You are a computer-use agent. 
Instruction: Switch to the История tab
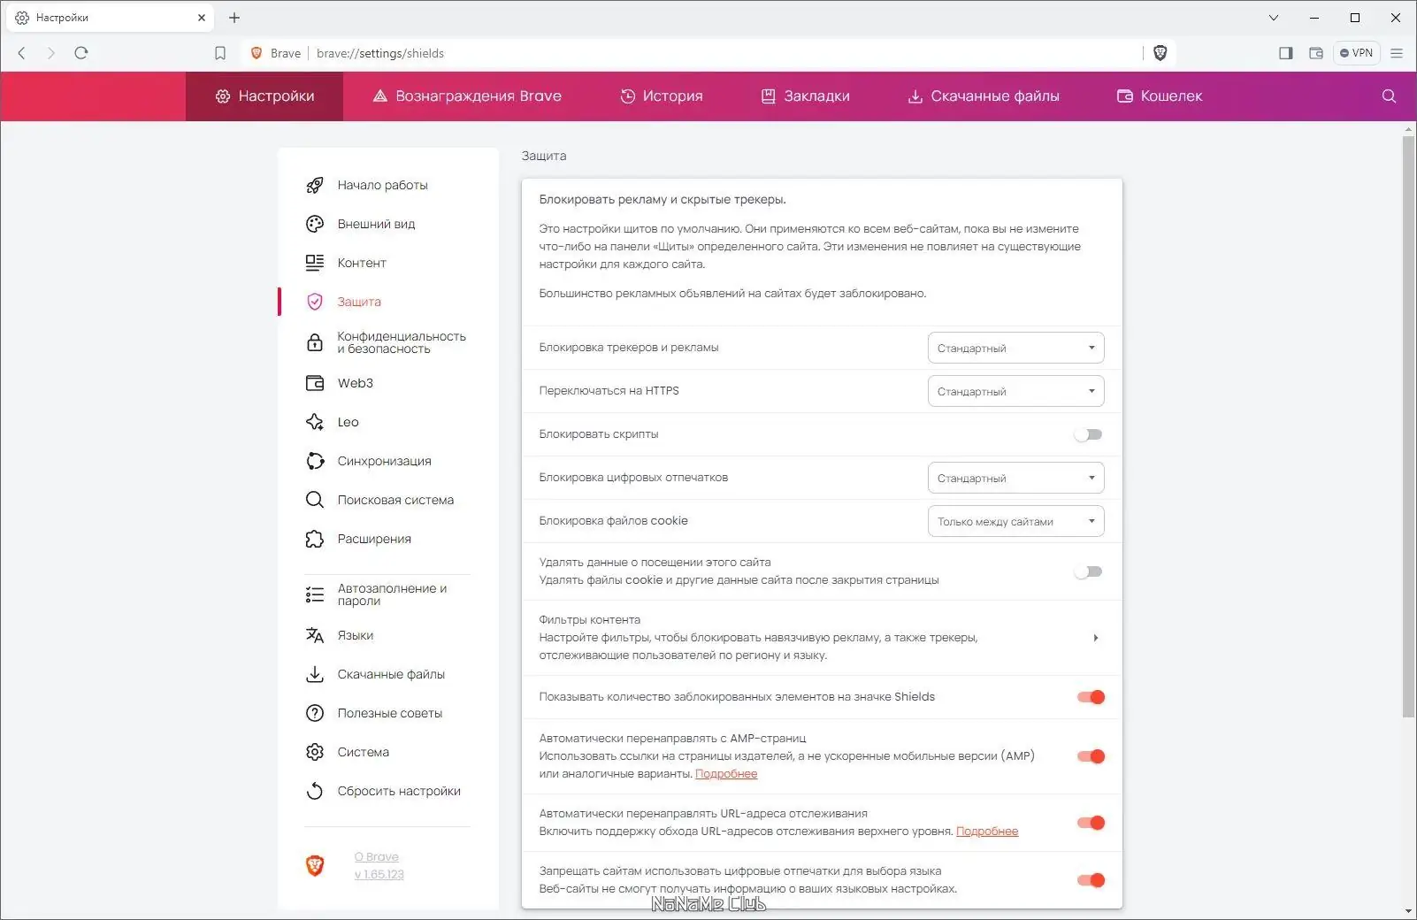click(662, 96)
